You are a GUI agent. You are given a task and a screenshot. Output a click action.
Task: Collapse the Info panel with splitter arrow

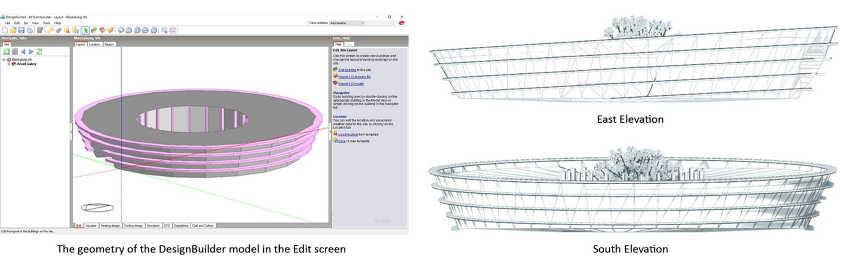point(331,132)
